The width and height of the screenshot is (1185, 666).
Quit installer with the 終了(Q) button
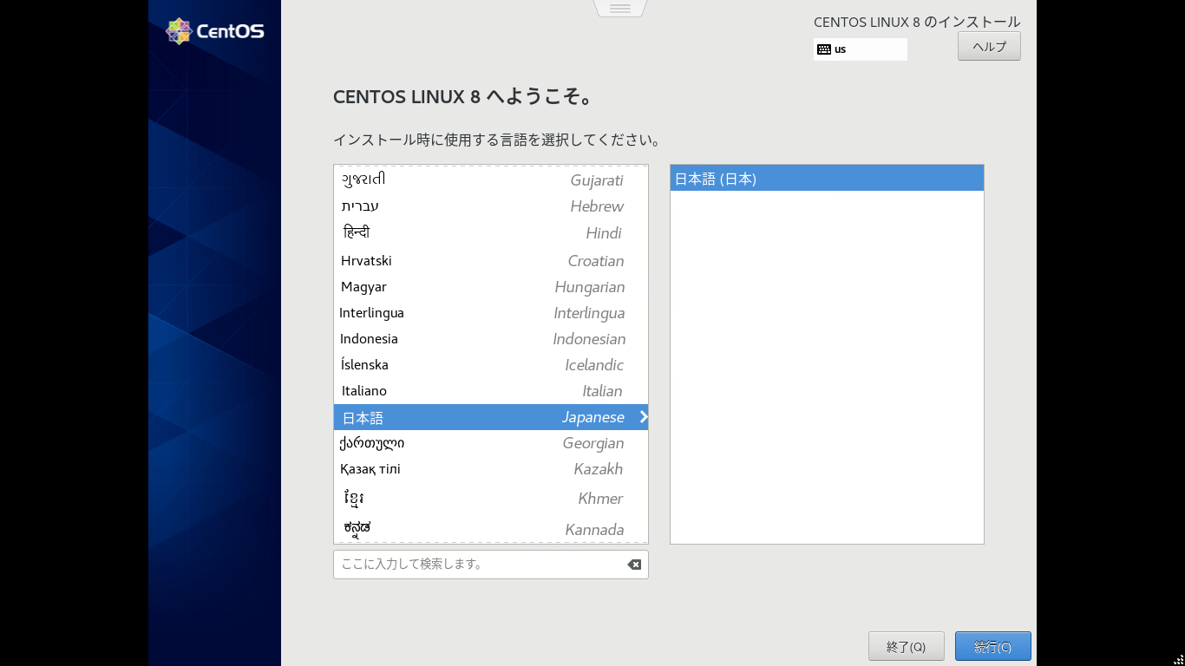(x=907, y=647)
